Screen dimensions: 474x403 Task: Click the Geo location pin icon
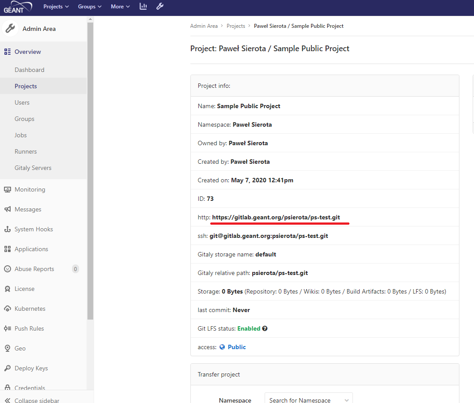tap(8, 348)
